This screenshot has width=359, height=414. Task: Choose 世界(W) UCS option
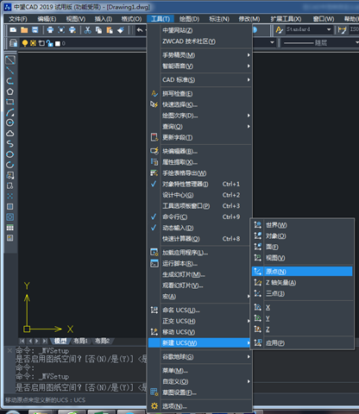click(302, 225)
